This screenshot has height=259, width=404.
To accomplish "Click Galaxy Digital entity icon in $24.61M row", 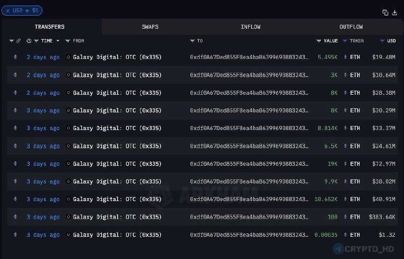I will (68, 146).
